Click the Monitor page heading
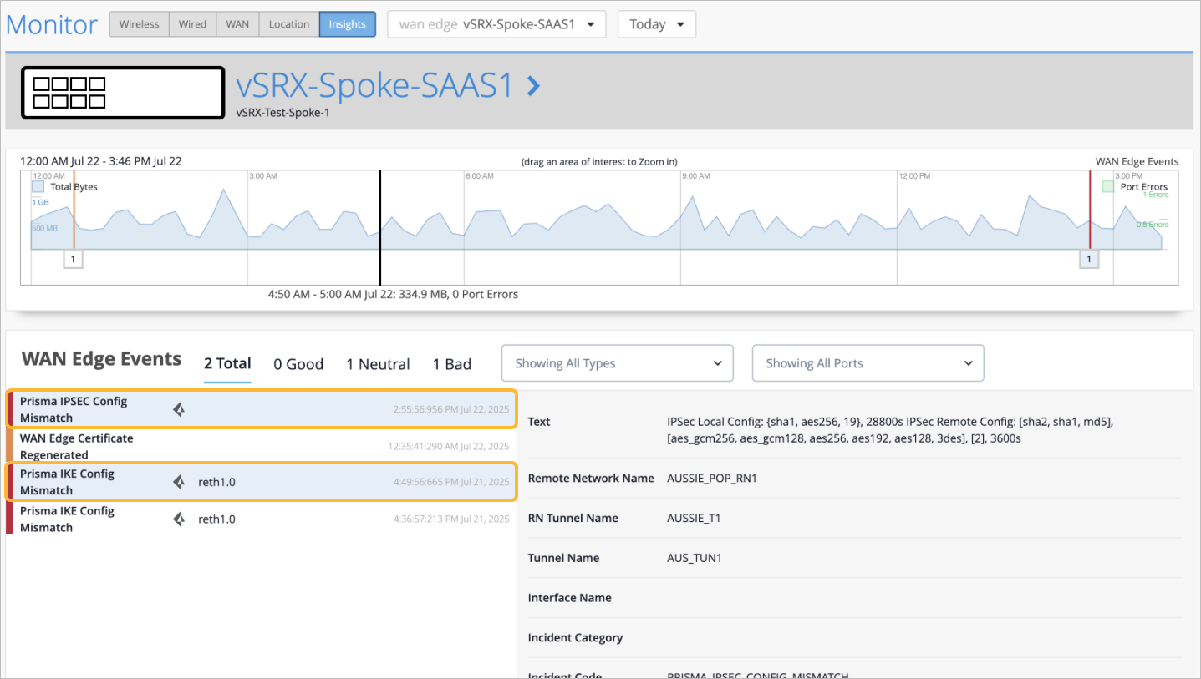This screenshot has width=1201, height=679. 52,24
